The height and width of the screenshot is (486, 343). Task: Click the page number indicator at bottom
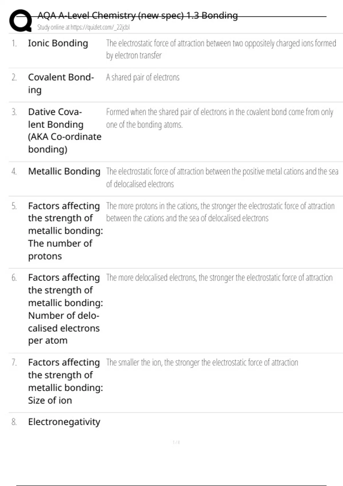pos(176,443)
